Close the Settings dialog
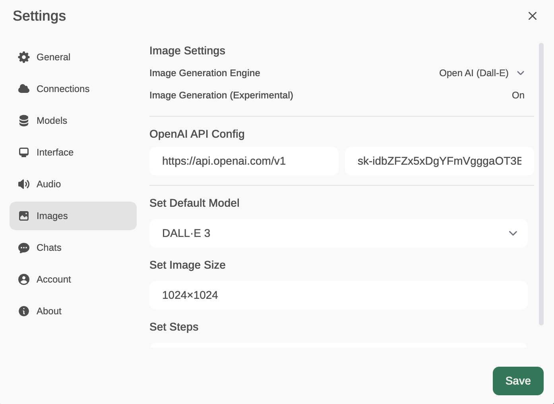Viewport: 554px width, 404px height. 533,16
